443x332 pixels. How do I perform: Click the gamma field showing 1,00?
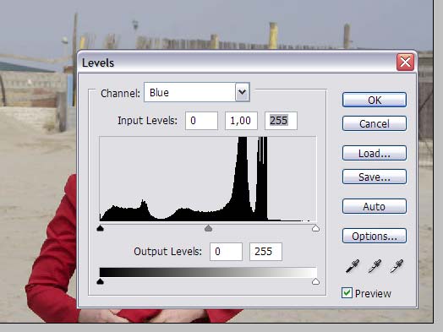tap(241, 121)
